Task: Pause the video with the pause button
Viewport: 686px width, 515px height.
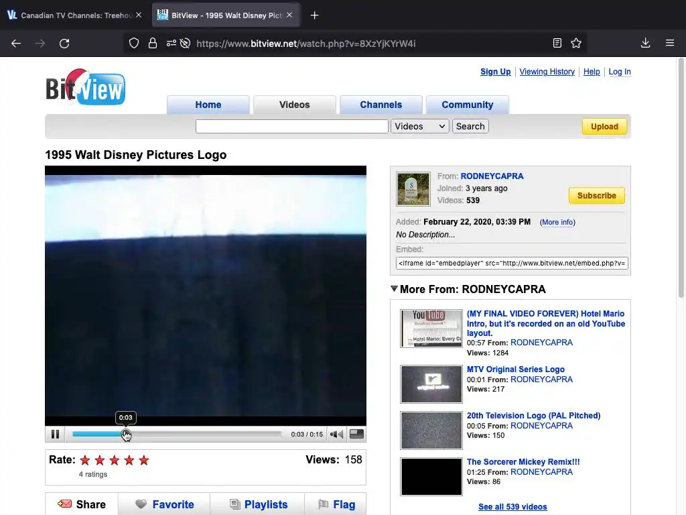Action: (x=55, y=434)
